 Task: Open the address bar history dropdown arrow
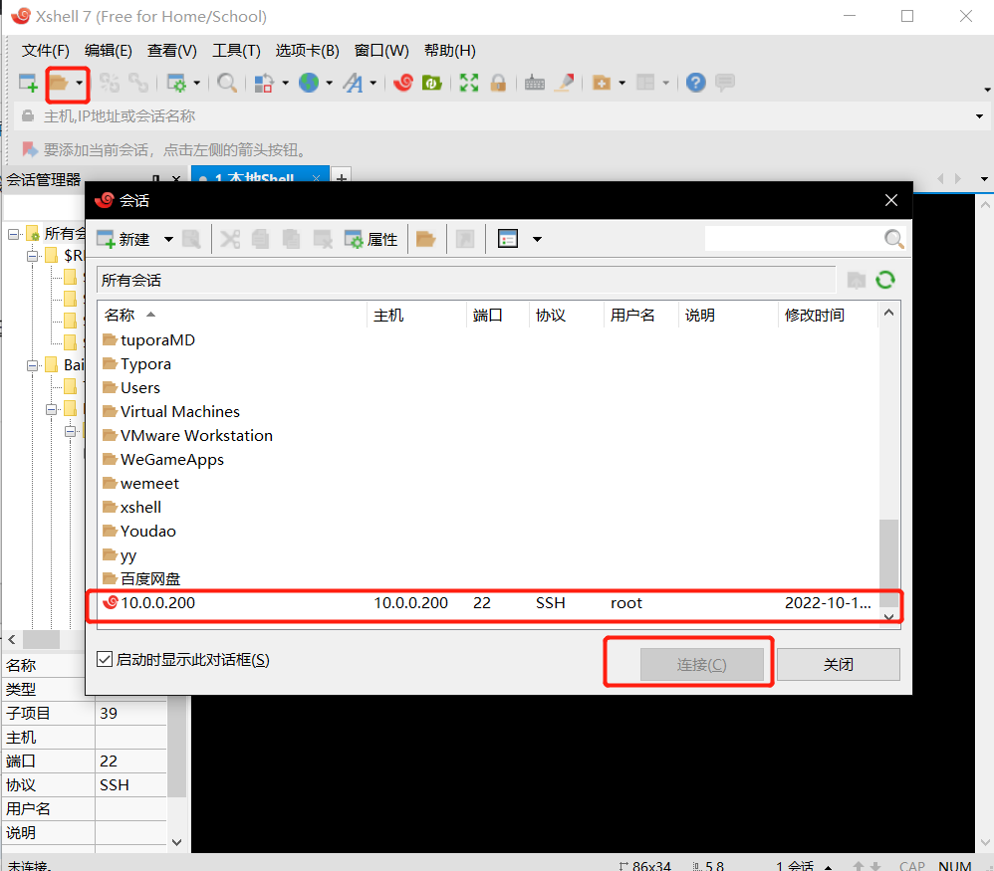(979, 115)
